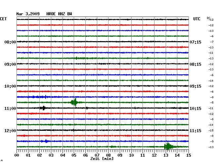Click the "02" minute axis label
This screenshot has height=164, width=215.
[39, 155]
